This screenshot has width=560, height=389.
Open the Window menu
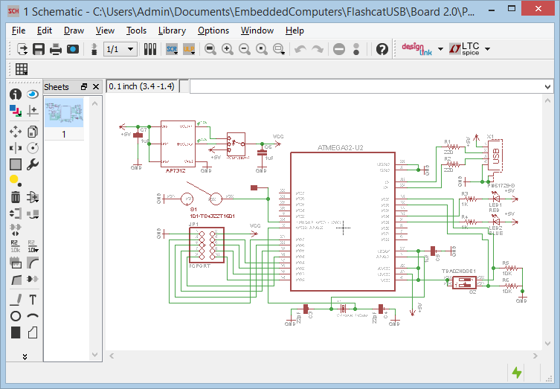click(257, 30)
